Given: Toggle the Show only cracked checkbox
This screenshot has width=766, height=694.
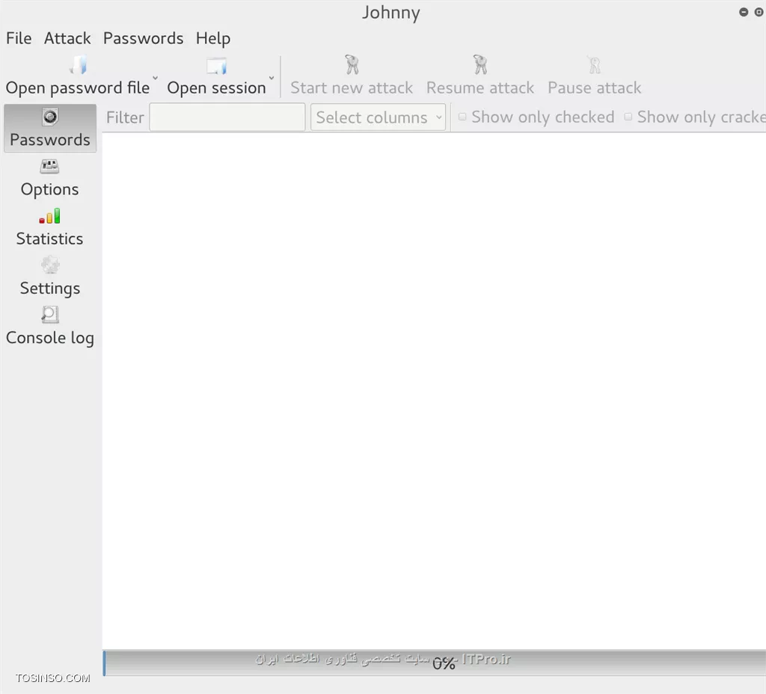Looking at the screenshot, I should 628,117.
